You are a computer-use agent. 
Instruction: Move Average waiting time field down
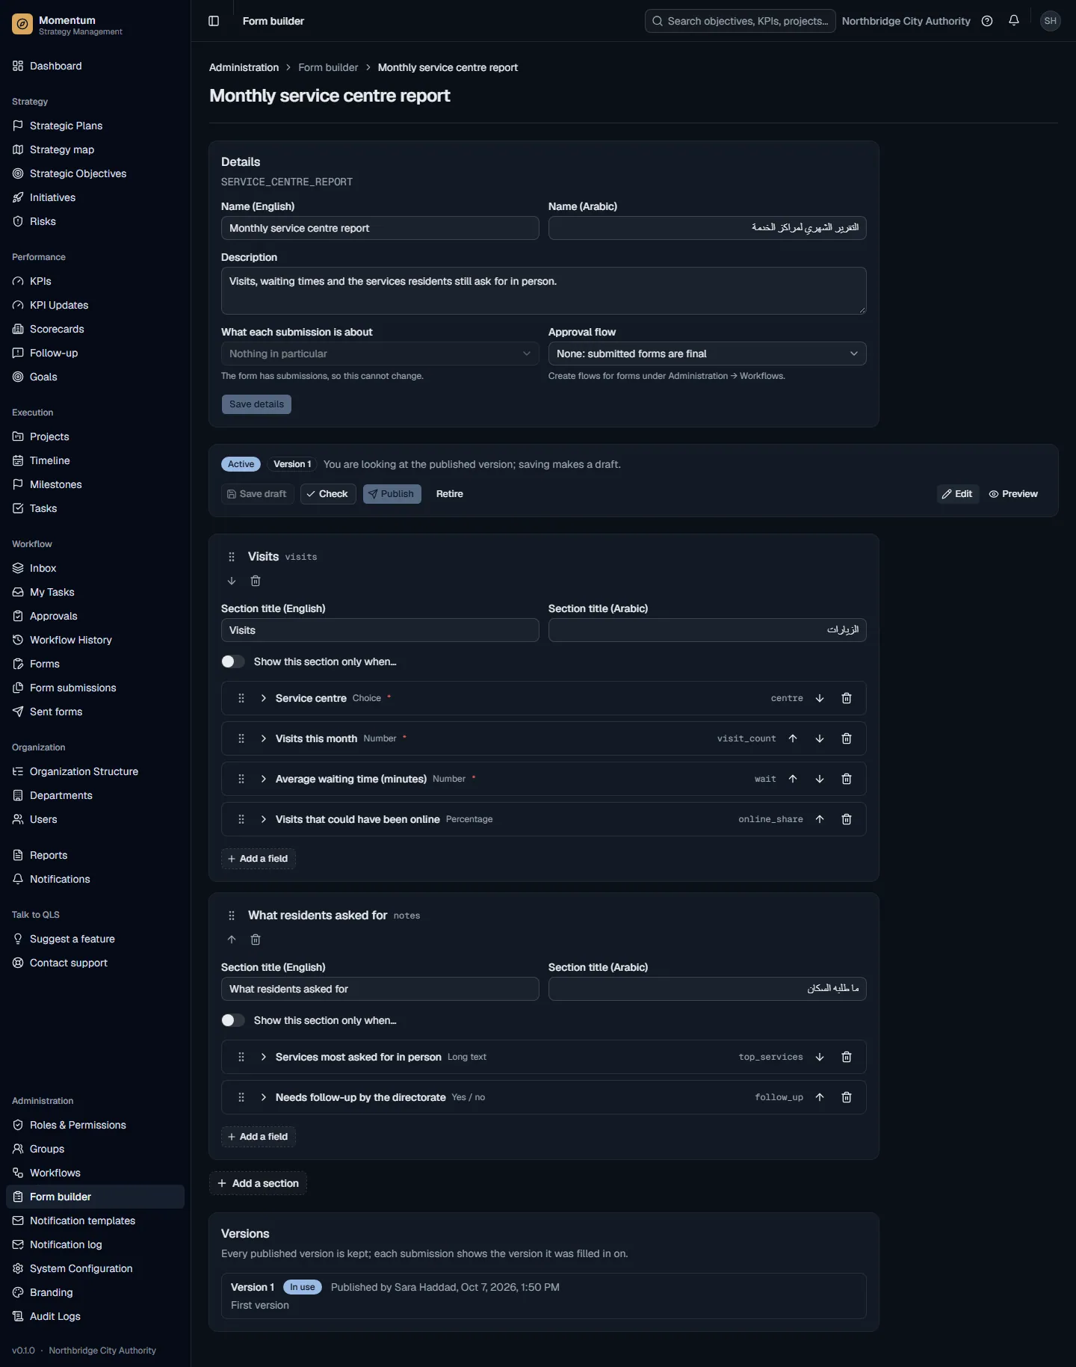coord(820,779)
